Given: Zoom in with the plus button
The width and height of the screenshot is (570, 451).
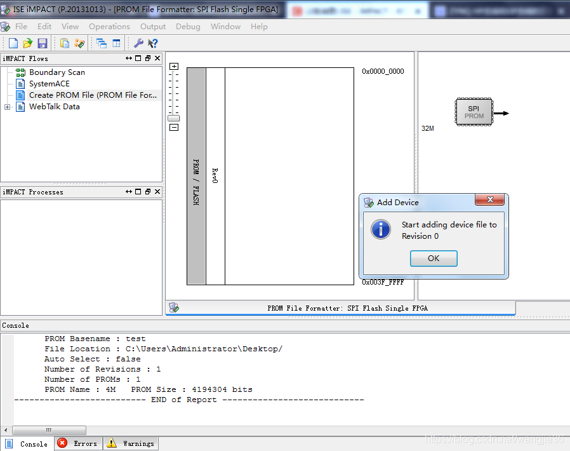Looking at the screenshot, I should (174, 66).
